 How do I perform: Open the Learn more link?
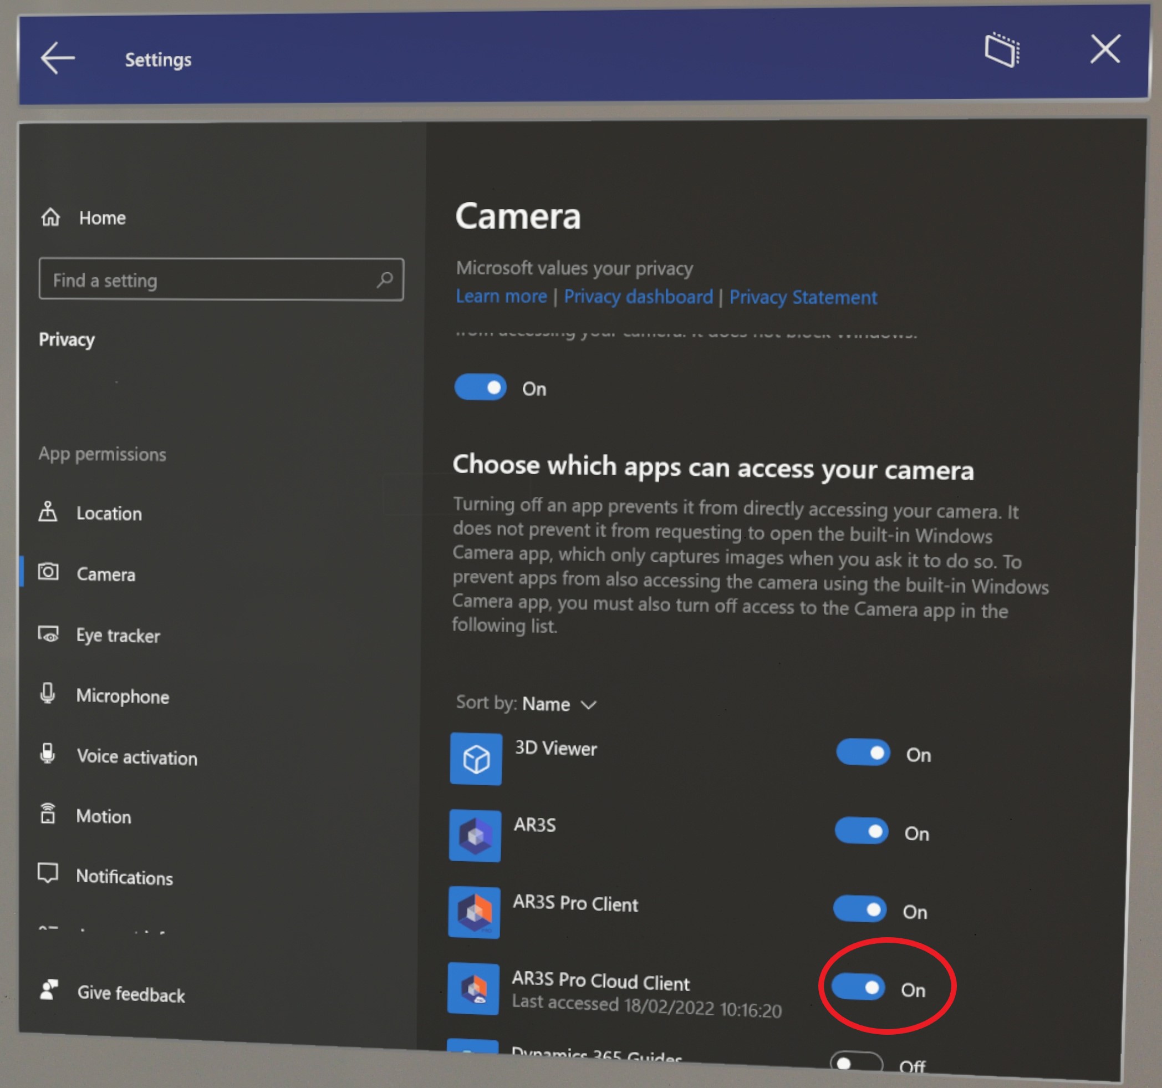501,297
